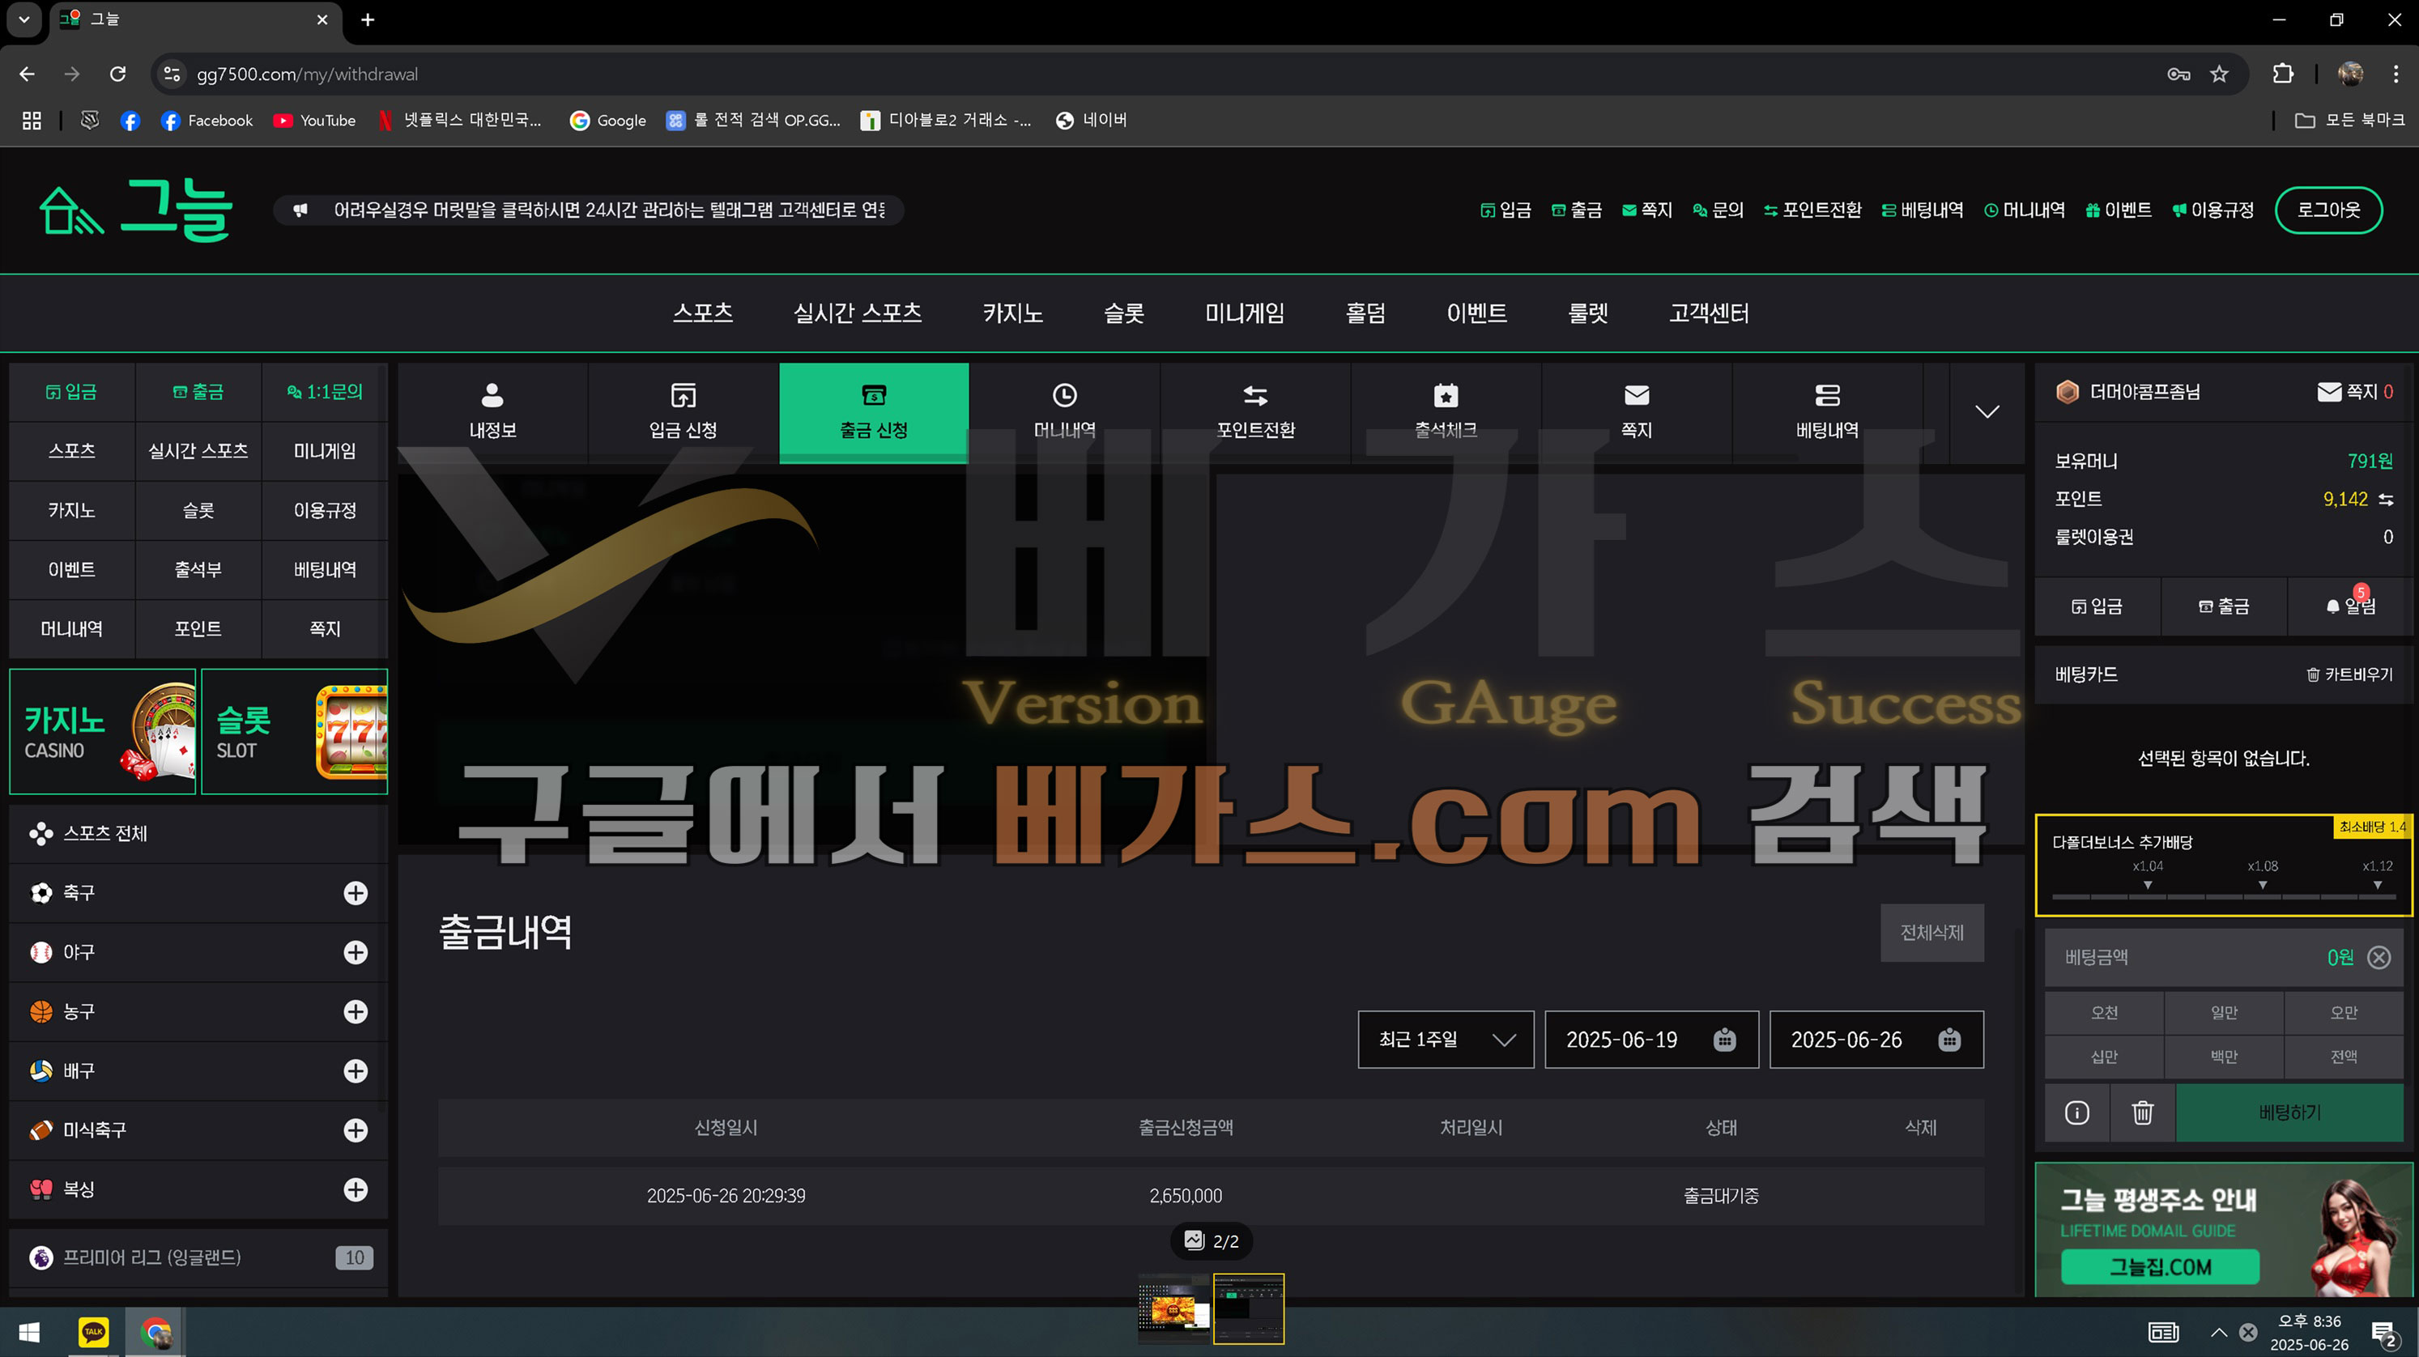Click 이용규정 link in top header
The height and width of the screenshot is (1357, 2419).
click(2212, 210)
